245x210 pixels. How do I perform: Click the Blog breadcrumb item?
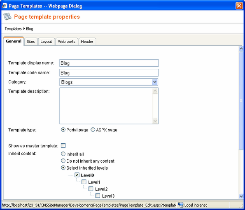(30, 29)
